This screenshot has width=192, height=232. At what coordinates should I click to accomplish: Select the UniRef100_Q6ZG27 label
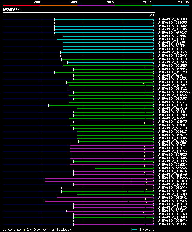pos(172,131)
